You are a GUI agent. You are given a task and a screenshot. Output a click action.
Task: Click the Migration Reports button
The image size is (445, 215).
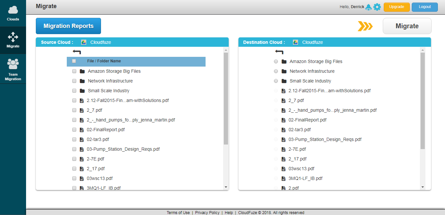coord(68,26)
